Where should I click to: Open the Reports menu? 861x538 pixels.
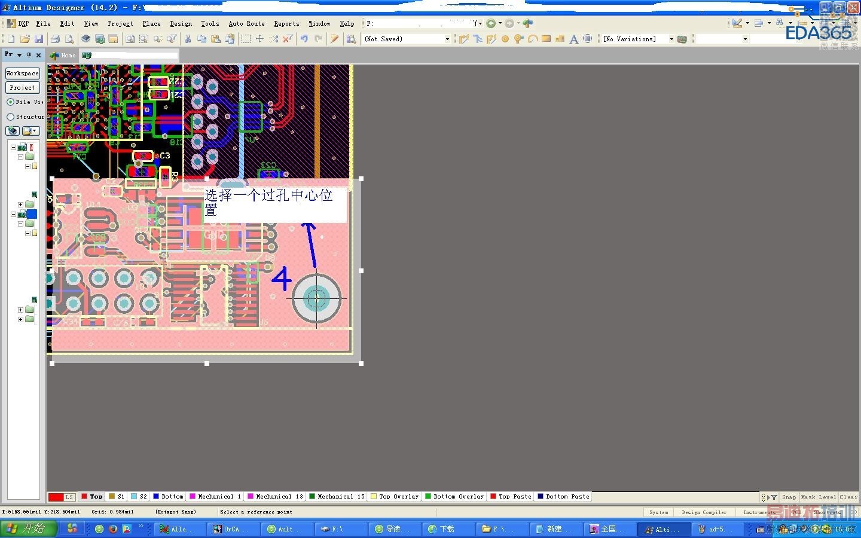[286, 23]
